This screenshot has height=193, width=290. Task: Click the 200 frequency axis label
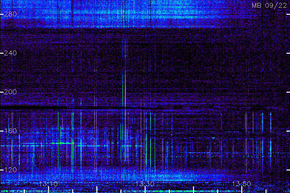click(10, 92)
